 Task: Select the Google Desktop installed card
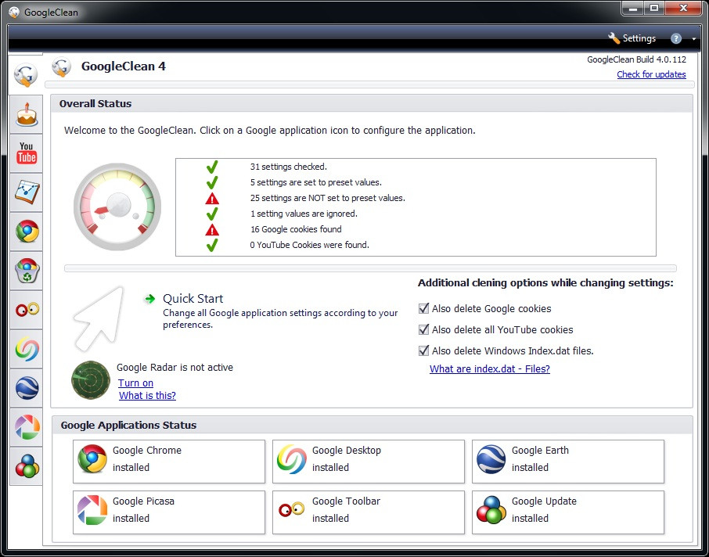369,462
